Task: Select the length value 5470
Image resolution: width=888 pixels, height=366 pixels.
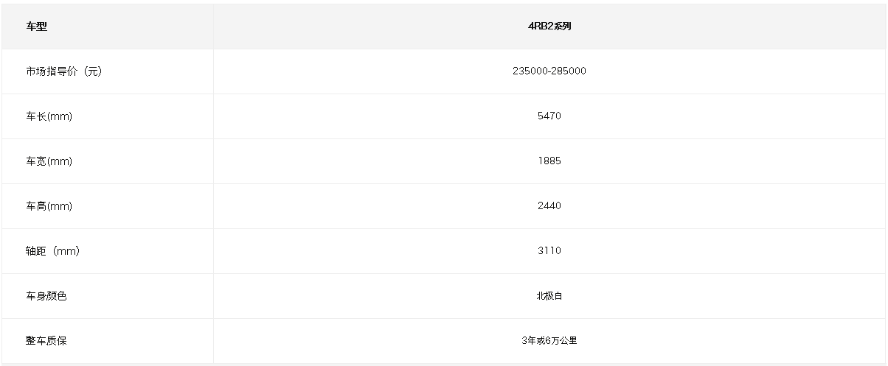Action: pyautogui.click(x=549, y=116)
